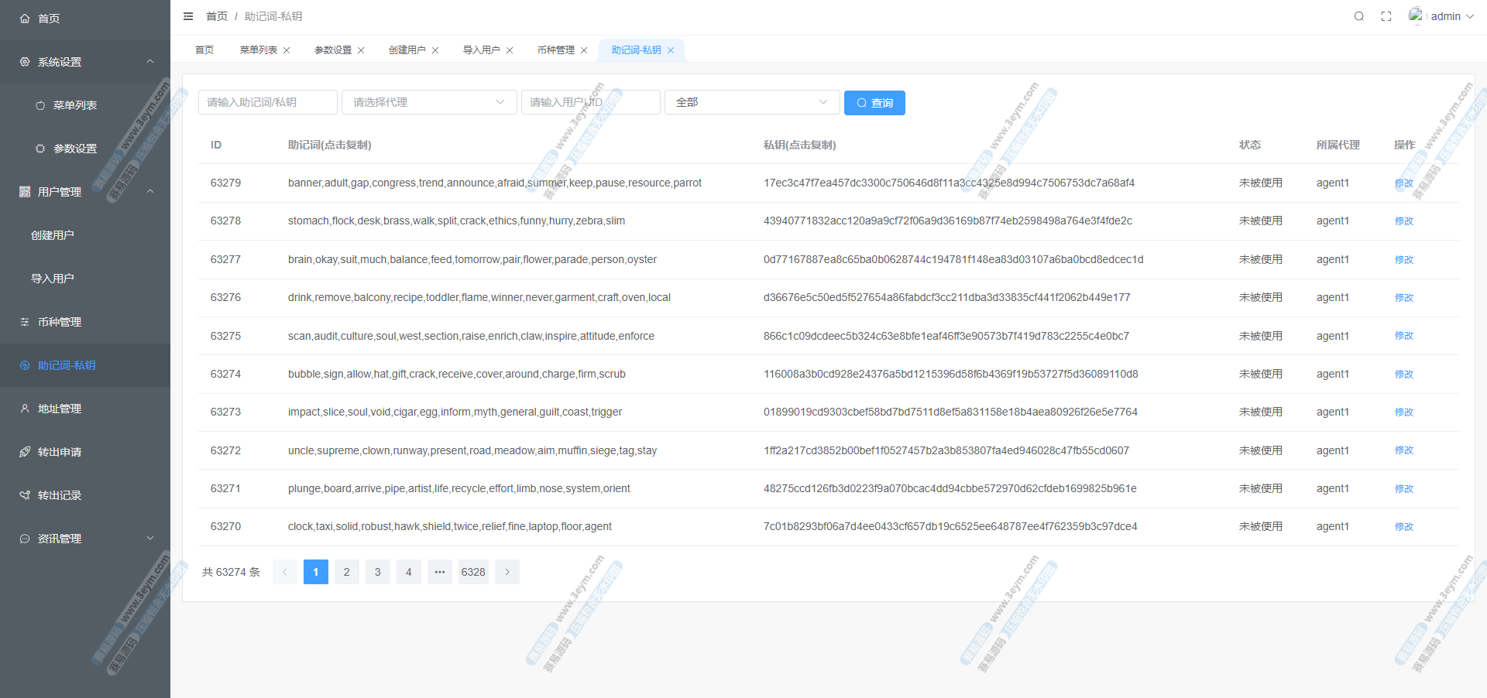Screen dimensions: 1487x698
Task: Go to page 3 in pagination
Action: click(377, 572)
